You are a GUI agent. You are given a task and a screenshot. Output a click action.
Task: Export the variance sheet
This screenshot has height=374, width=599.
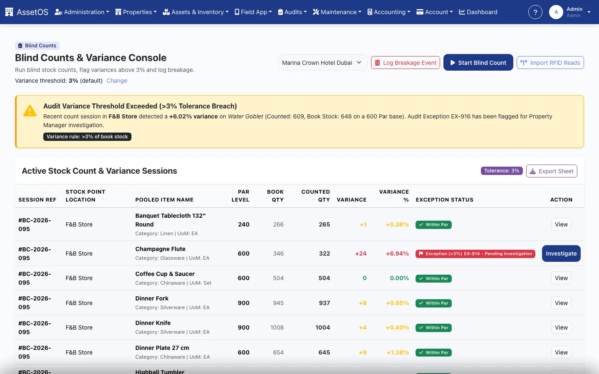pos(552,171)
